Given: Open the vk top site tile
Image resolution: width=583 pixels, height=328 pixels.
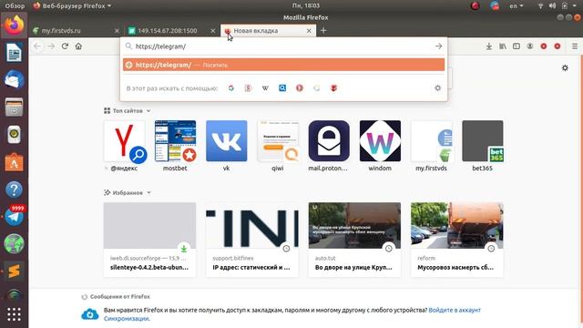Looking at the screenshot, I should coord(227,146).
